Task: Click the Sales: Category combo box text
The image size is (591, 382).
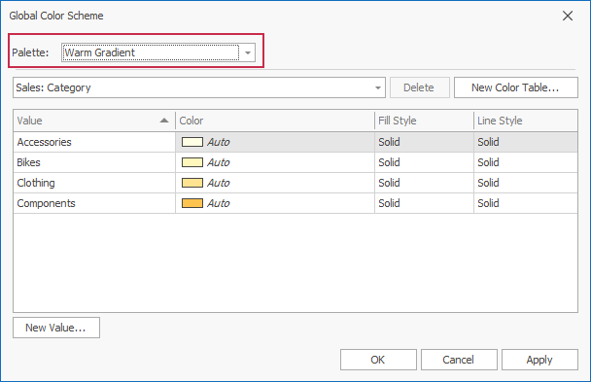Action: (53, 87)
